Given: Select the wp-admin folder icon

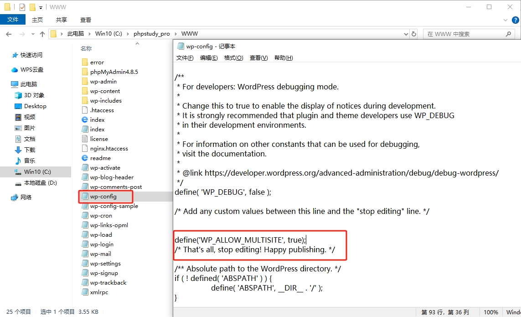Looking at the screenshot, I should (x=85, y=82).
